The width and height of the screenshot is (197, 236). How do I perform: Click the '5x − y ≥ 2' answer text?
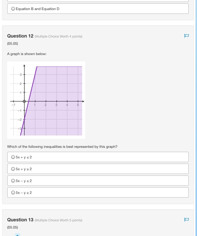(24, 193)
